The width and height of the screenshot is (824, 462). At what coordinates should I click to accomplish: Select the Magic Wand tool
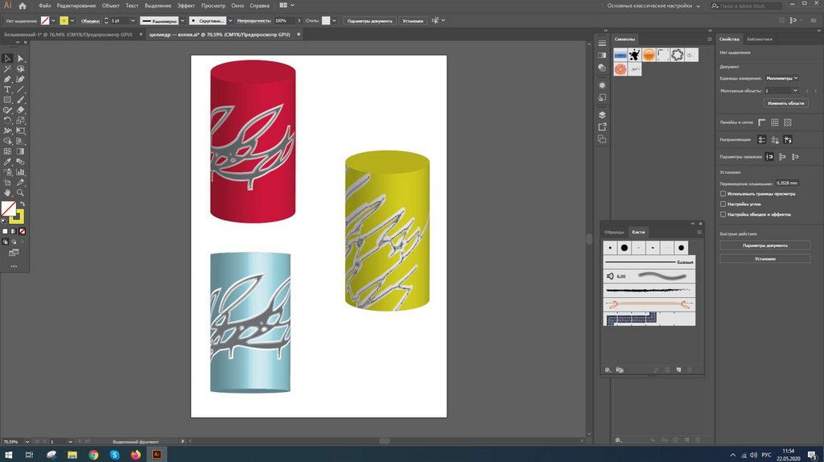pos(7,69)
